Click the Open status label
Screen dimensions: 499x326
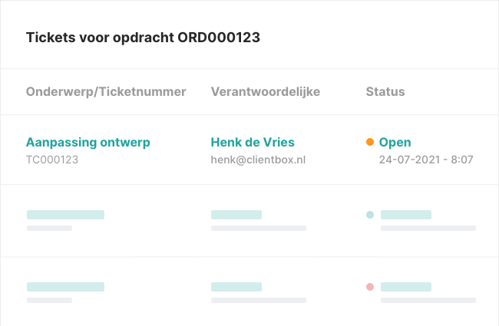[x=395, y=142]
